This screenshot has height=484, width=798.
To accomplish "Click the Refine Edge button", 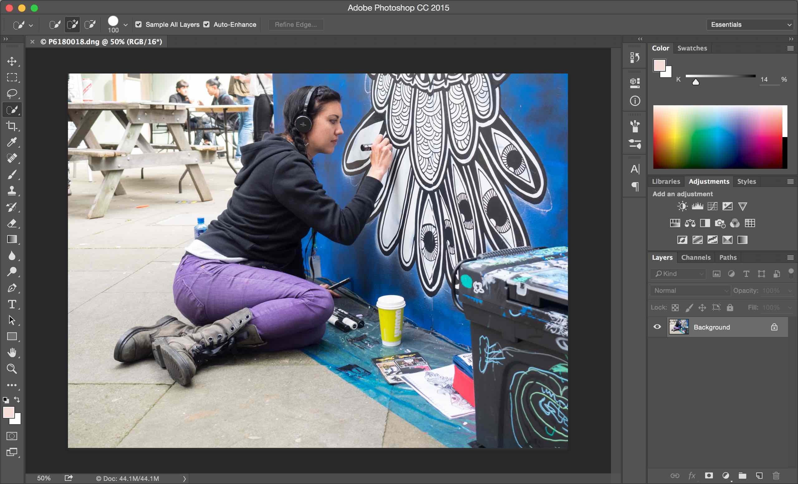I will click(x=296, y=24).
